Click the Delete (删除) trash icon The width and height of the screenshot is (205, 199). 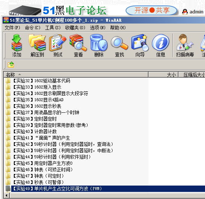99,45
